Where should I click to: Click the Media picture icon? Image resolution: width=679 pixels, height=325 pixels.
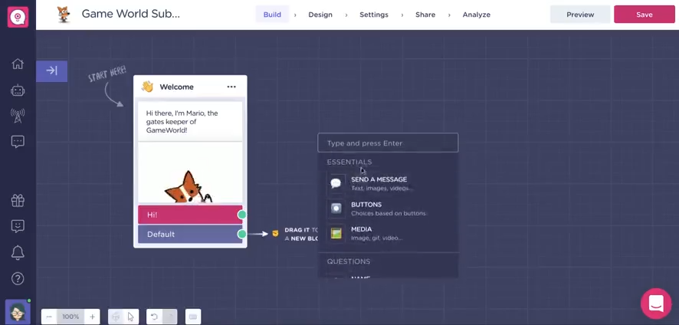(336, 234)
